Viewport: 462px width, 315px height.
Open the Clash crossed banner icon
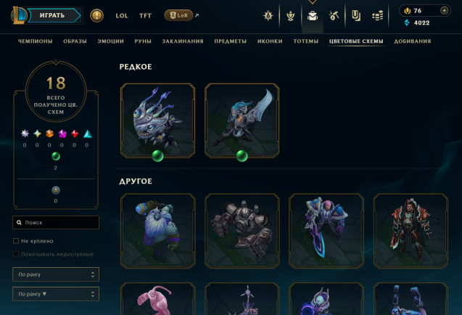click(268, 16)
